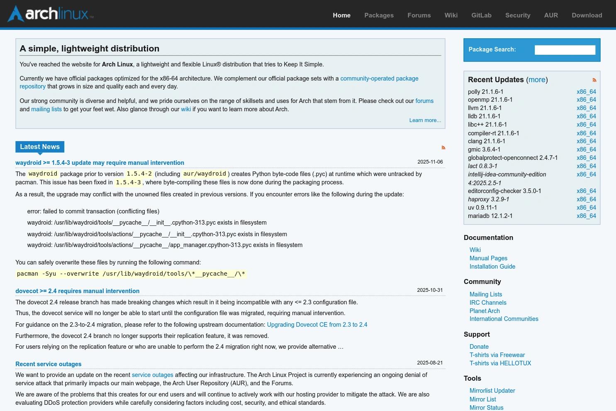Open the Mirrorlist Updater tool

[492, 391]
